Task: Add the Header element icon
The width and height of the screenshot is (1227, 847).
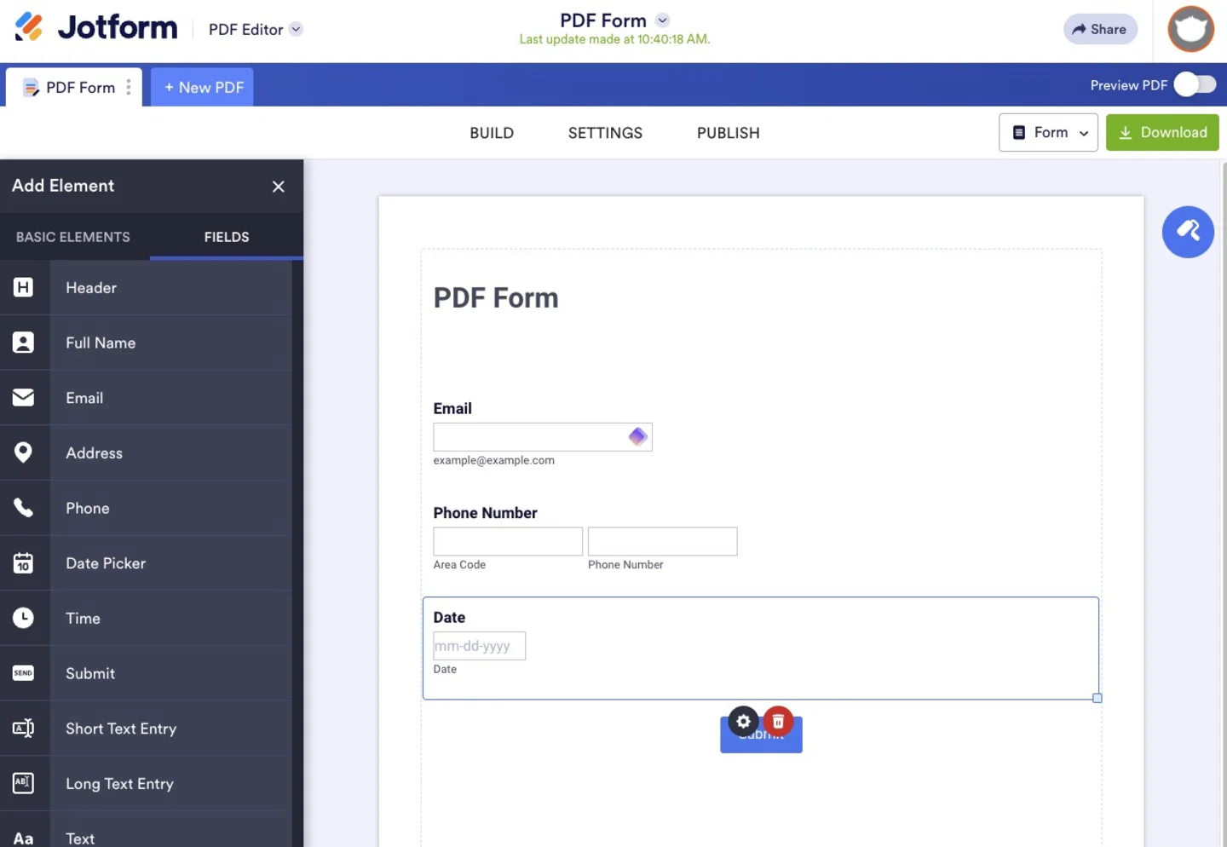Action: pos(24,287)
